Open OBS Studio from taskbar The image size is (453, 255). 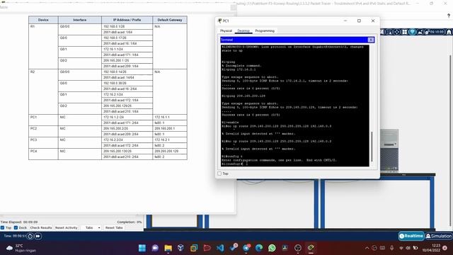[298, 248]
